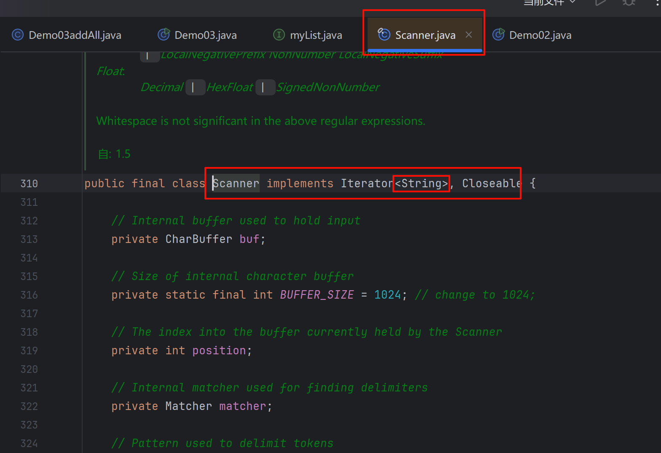The width and height of the screenshot is (661, 453).
Task: Click the Closeable interface name
Action: coord(492,183)
